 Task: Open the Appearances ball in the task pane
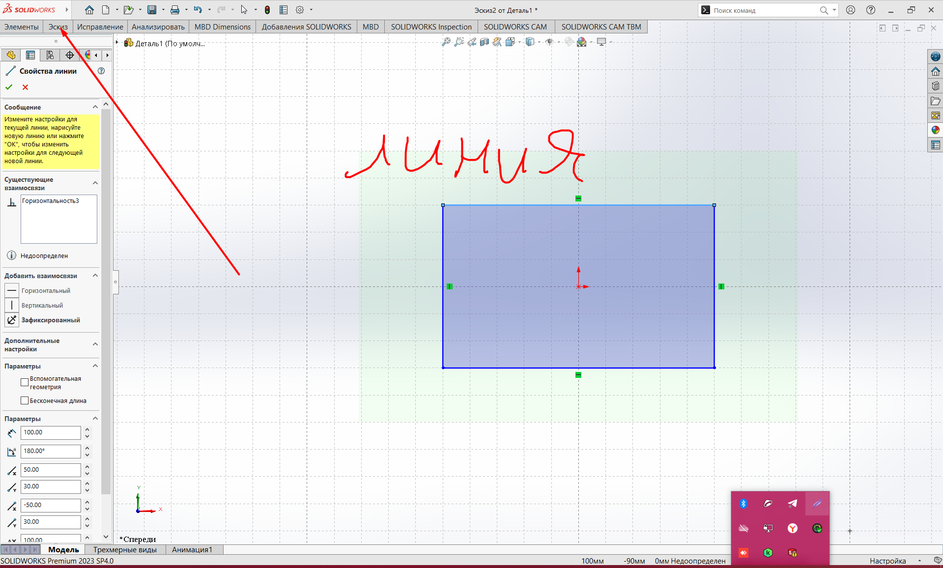pyautogui.click(x=935, y=130)
